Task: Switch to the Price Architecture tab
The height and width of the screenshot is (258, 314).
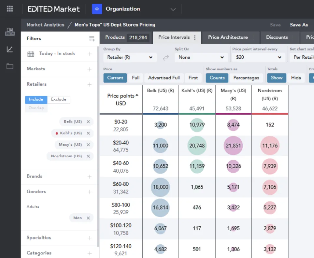Action: coord(228,37)
